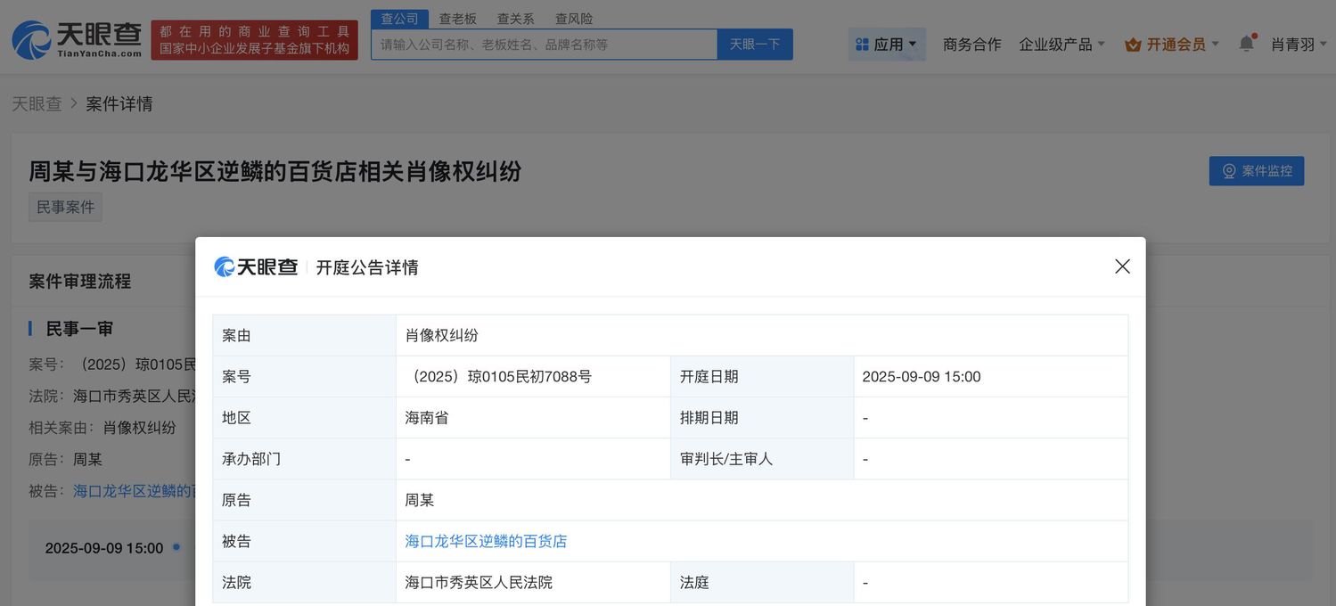The image size is (1336, 606).
Task: Select the 查关系 tab
Action: [x=515, y=19]
